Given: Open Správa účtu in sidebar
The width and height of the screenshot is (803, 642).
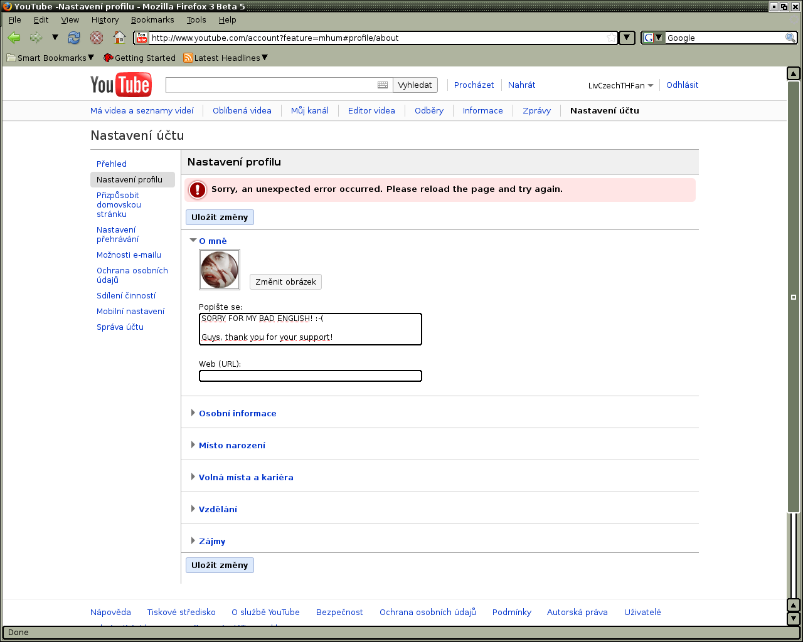Looking at the screenshot, I should coord(120,327).
